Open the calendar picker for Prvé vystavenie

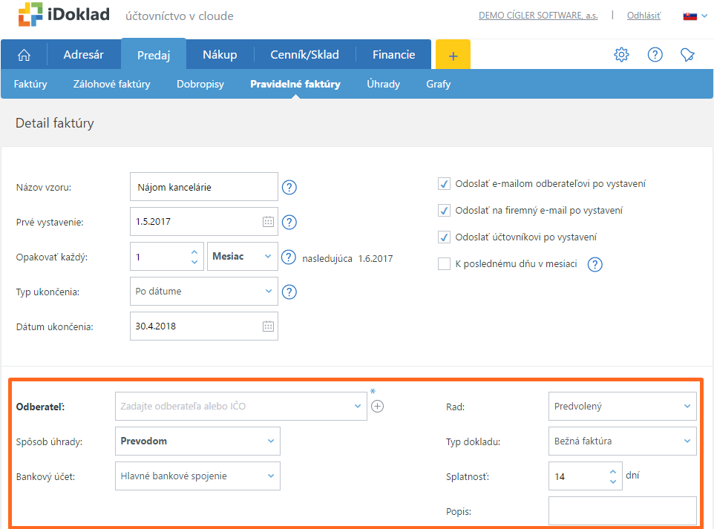point(268,222)
